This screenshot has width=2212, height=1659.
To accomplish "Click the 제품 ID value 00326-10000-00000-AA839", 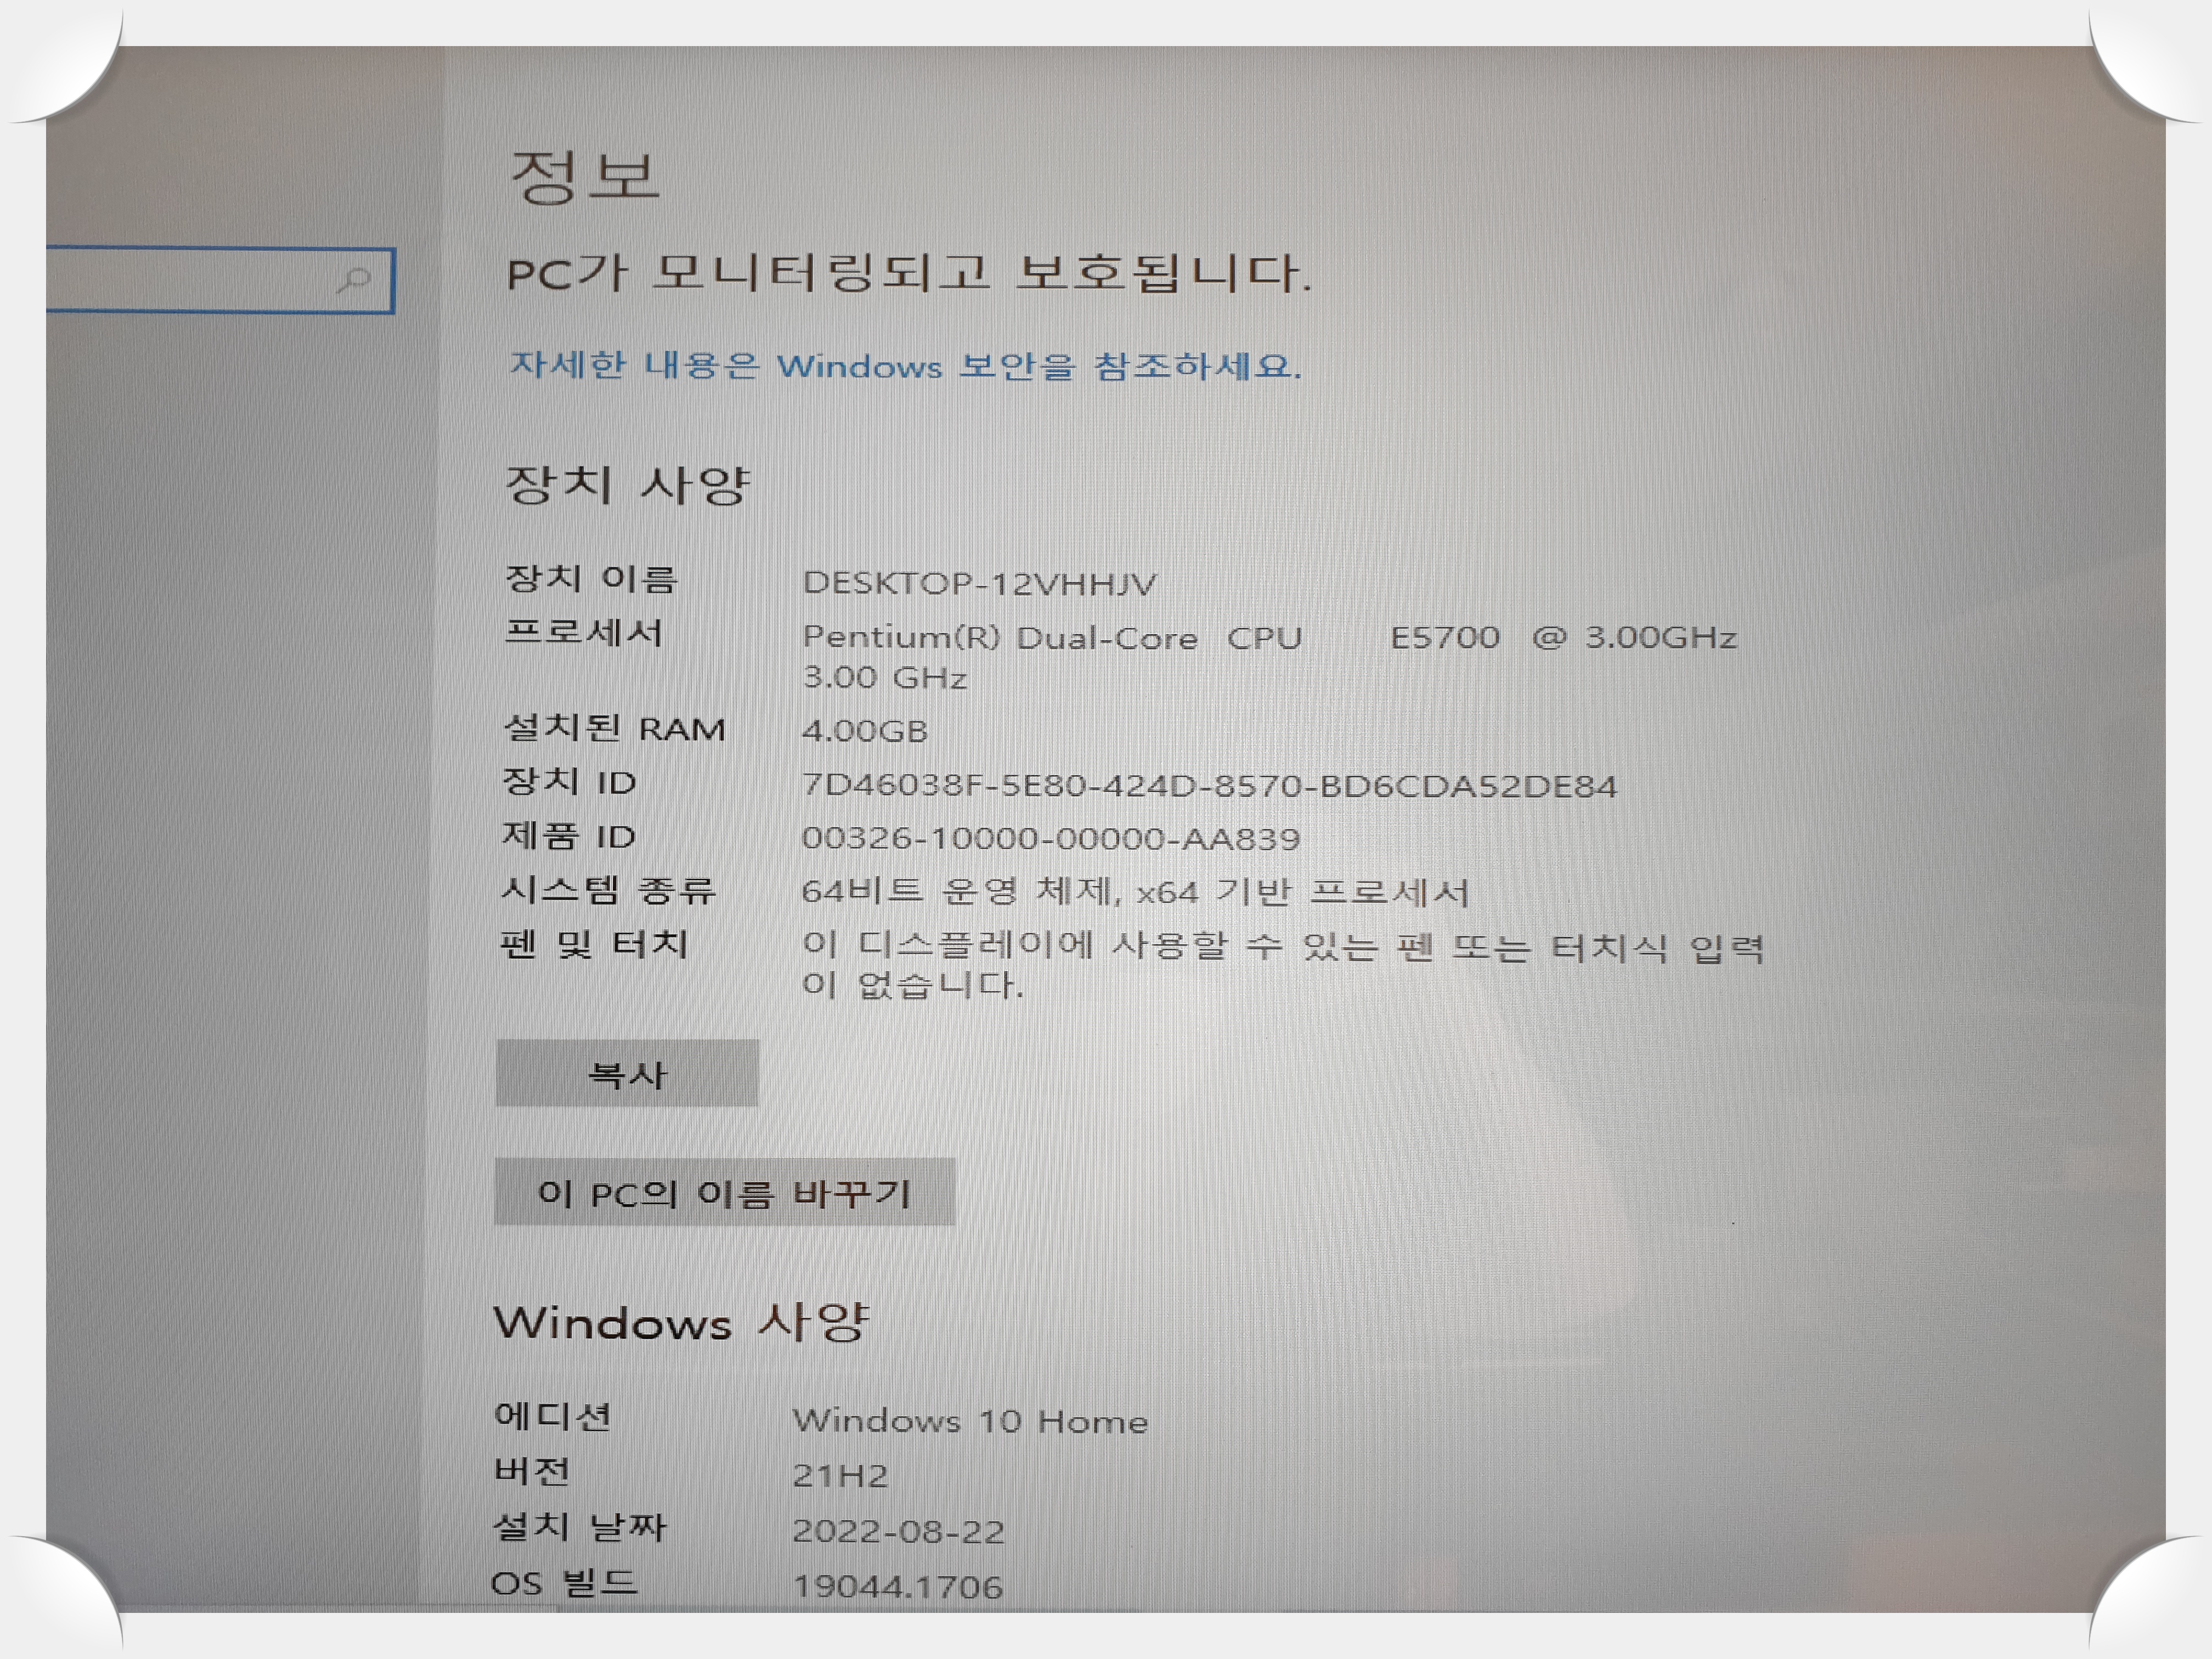I will (x=1050, y=838).
